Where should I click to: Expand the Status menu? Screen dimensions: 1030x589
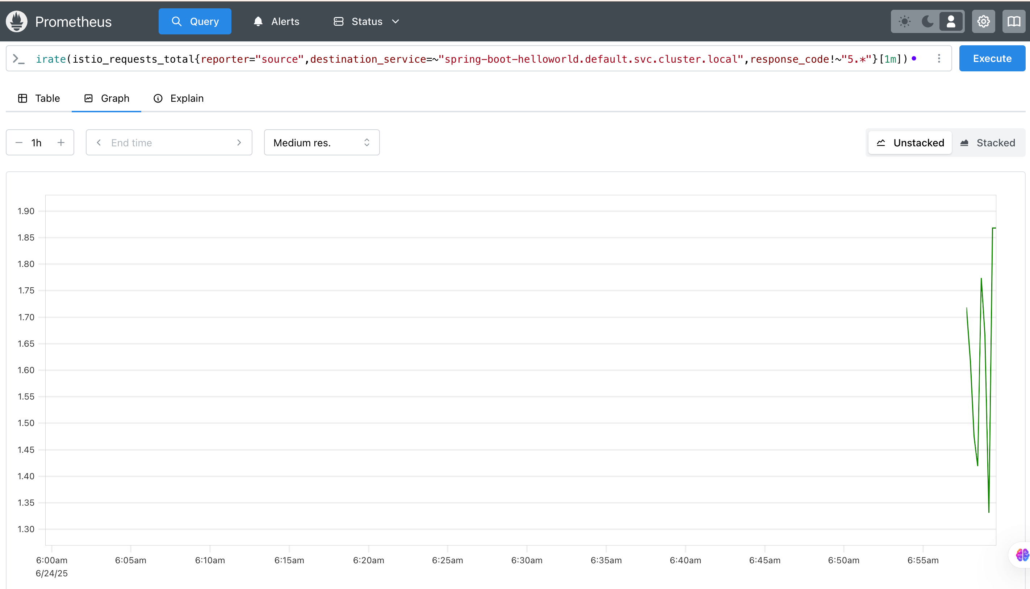(x=367, y=21)
